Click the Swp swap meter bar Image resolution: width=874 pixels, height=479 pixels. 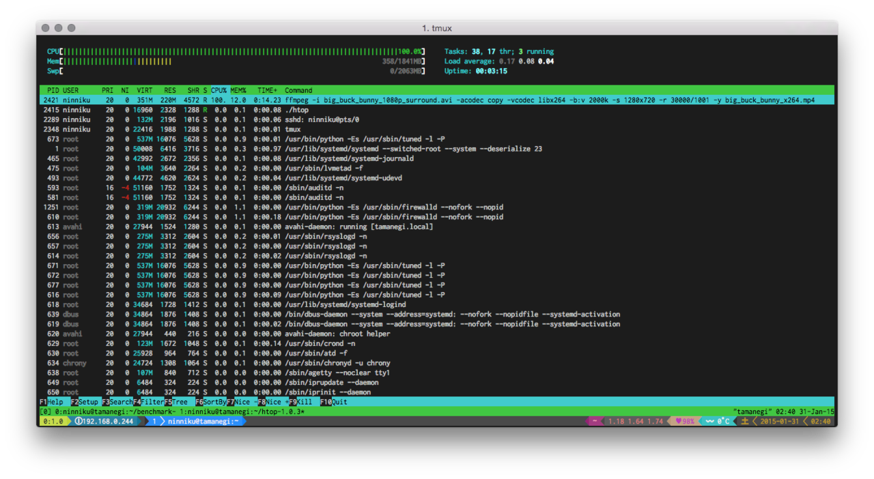point(236,71)
